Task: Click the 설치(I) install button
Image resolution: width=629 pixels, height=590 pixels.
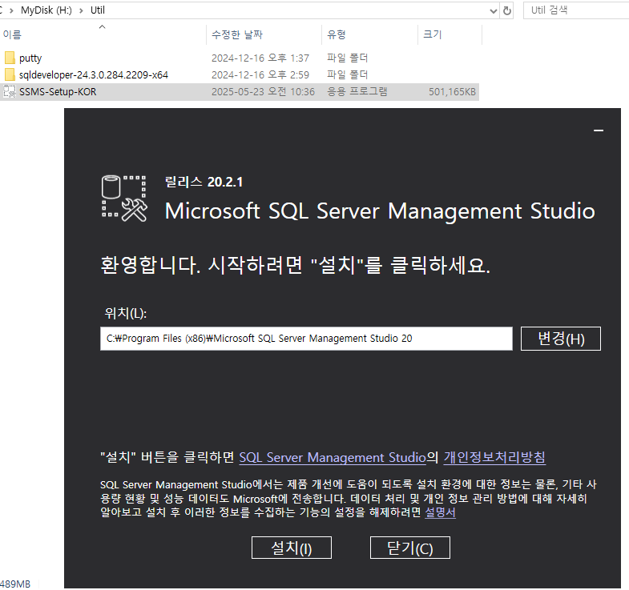Action: coord(291,548)
